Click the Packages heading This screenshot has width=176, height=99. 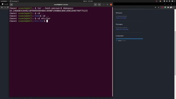(119, 24)
